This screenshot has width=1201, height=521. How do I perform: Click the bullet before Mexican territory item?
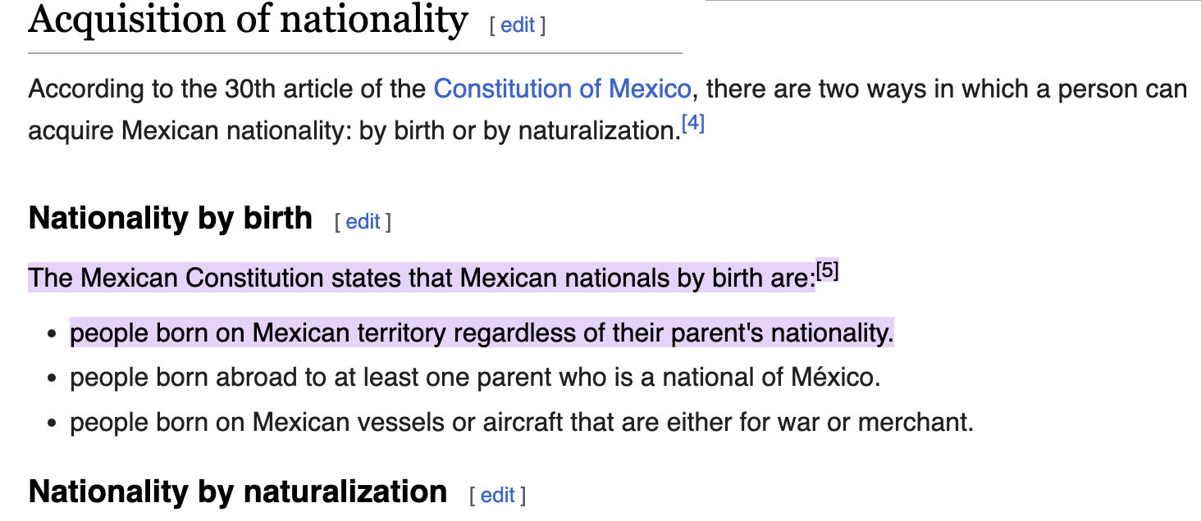(x=53, y=335)
